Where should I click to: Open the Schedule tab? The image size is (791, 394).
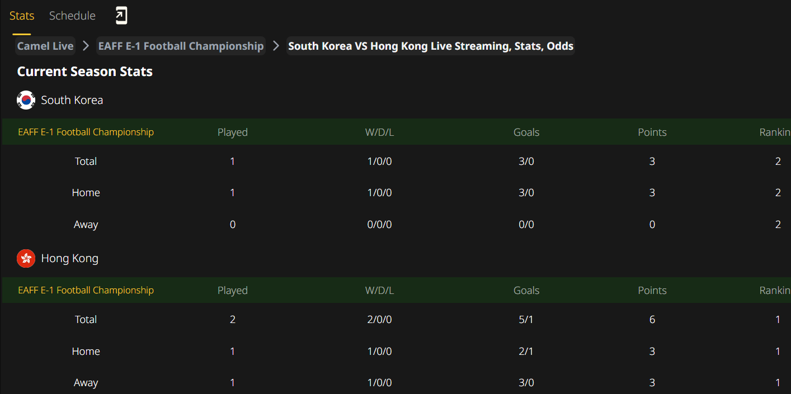coord(72,16)
